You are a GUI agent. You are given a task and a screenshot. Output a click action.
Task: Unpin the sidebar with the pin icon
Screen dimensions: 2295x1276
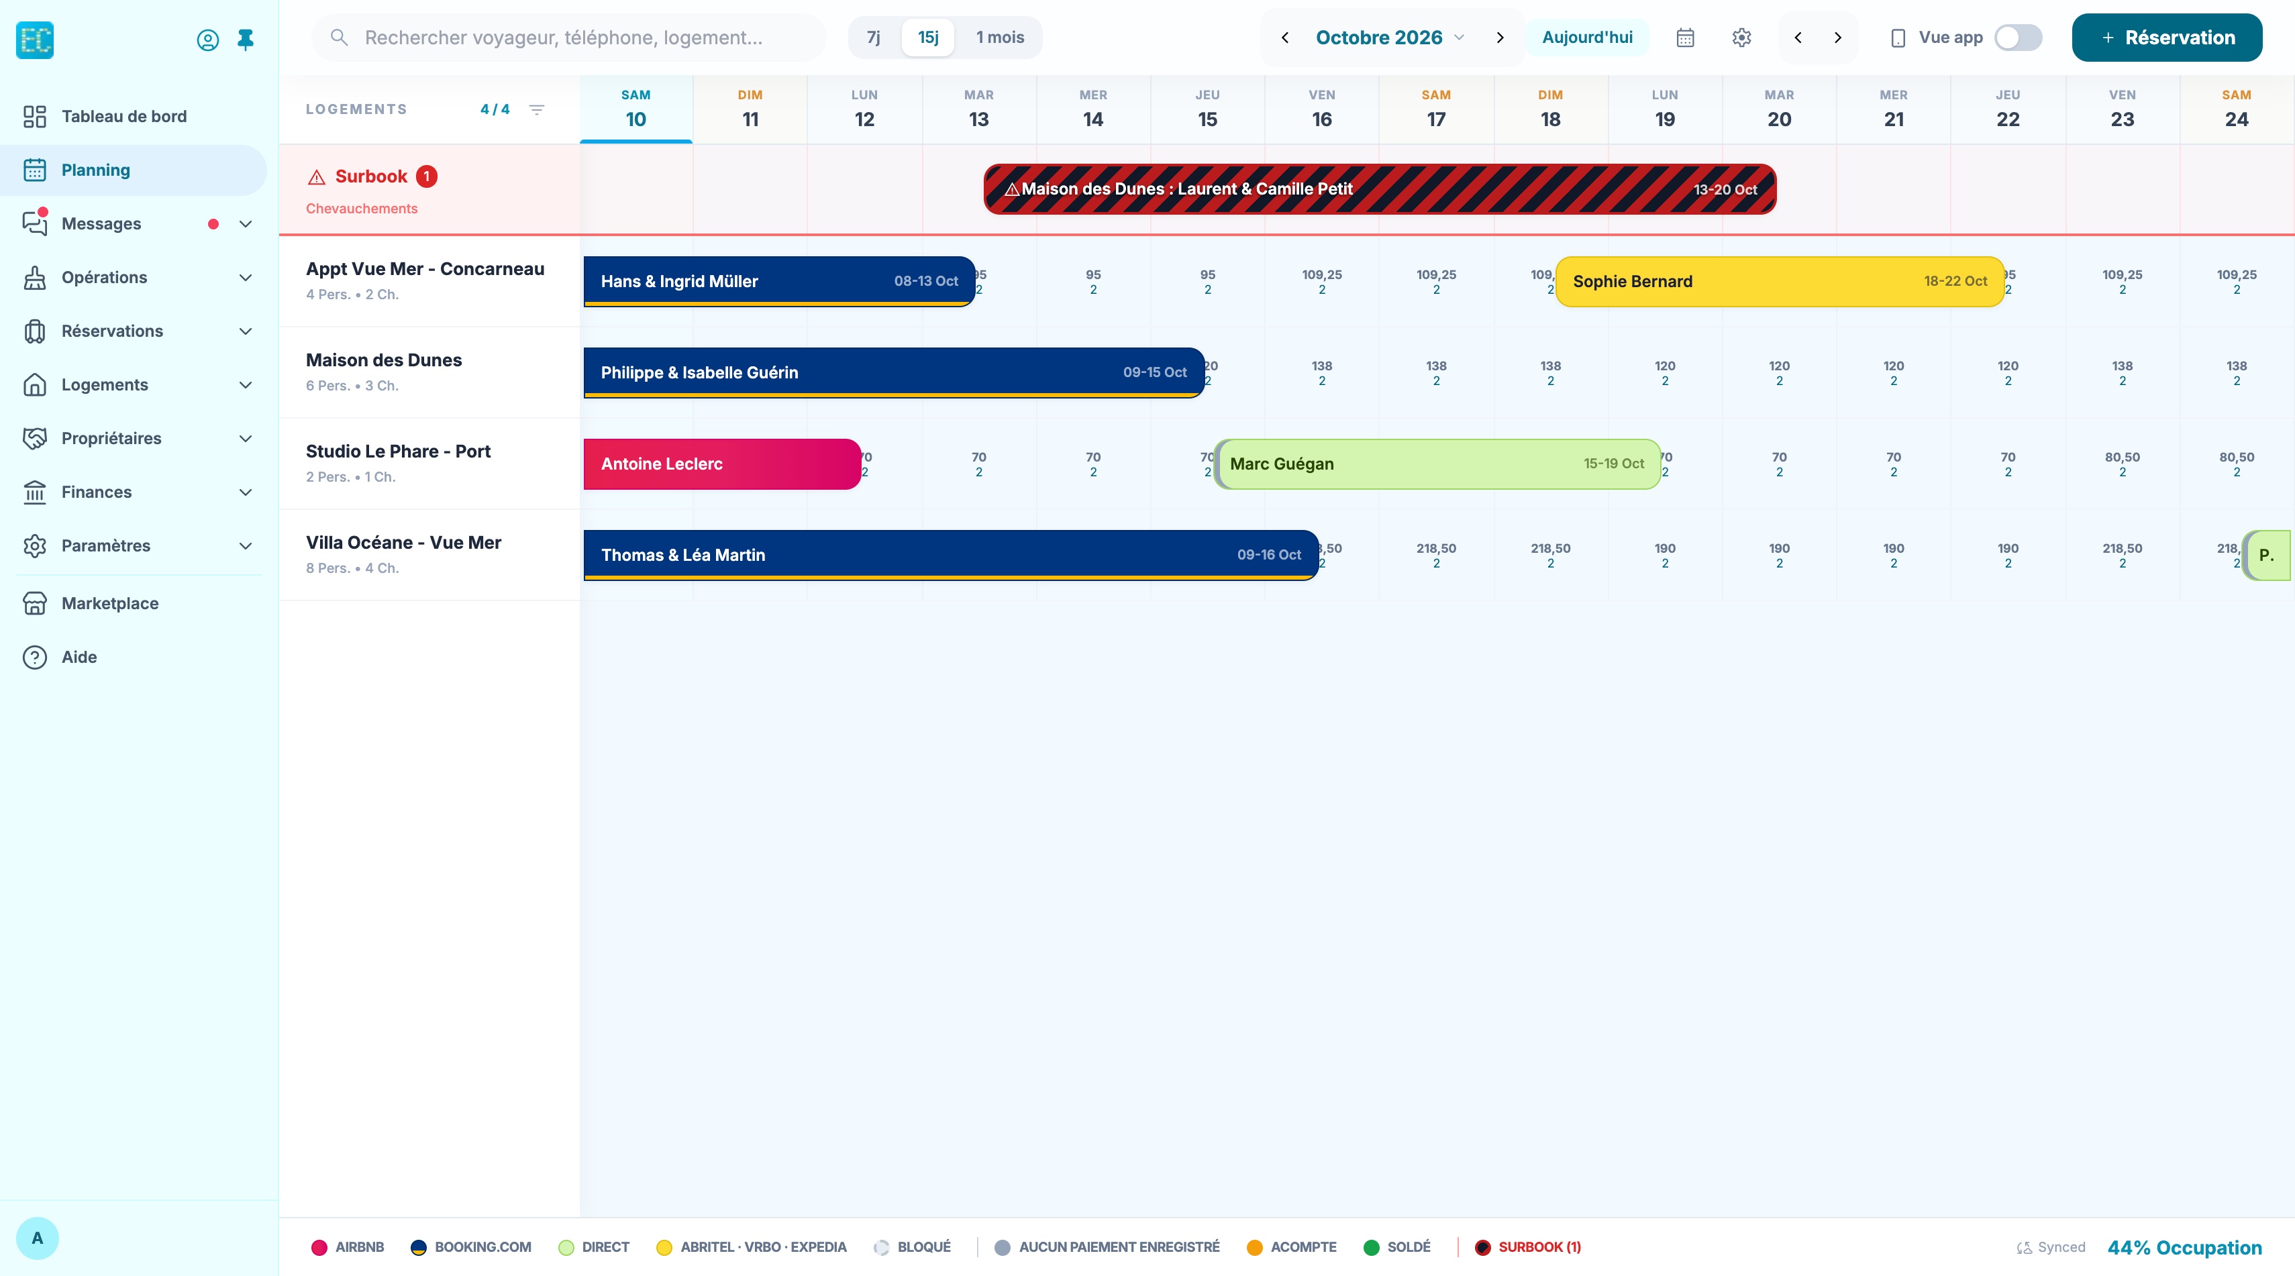[245, 40]
